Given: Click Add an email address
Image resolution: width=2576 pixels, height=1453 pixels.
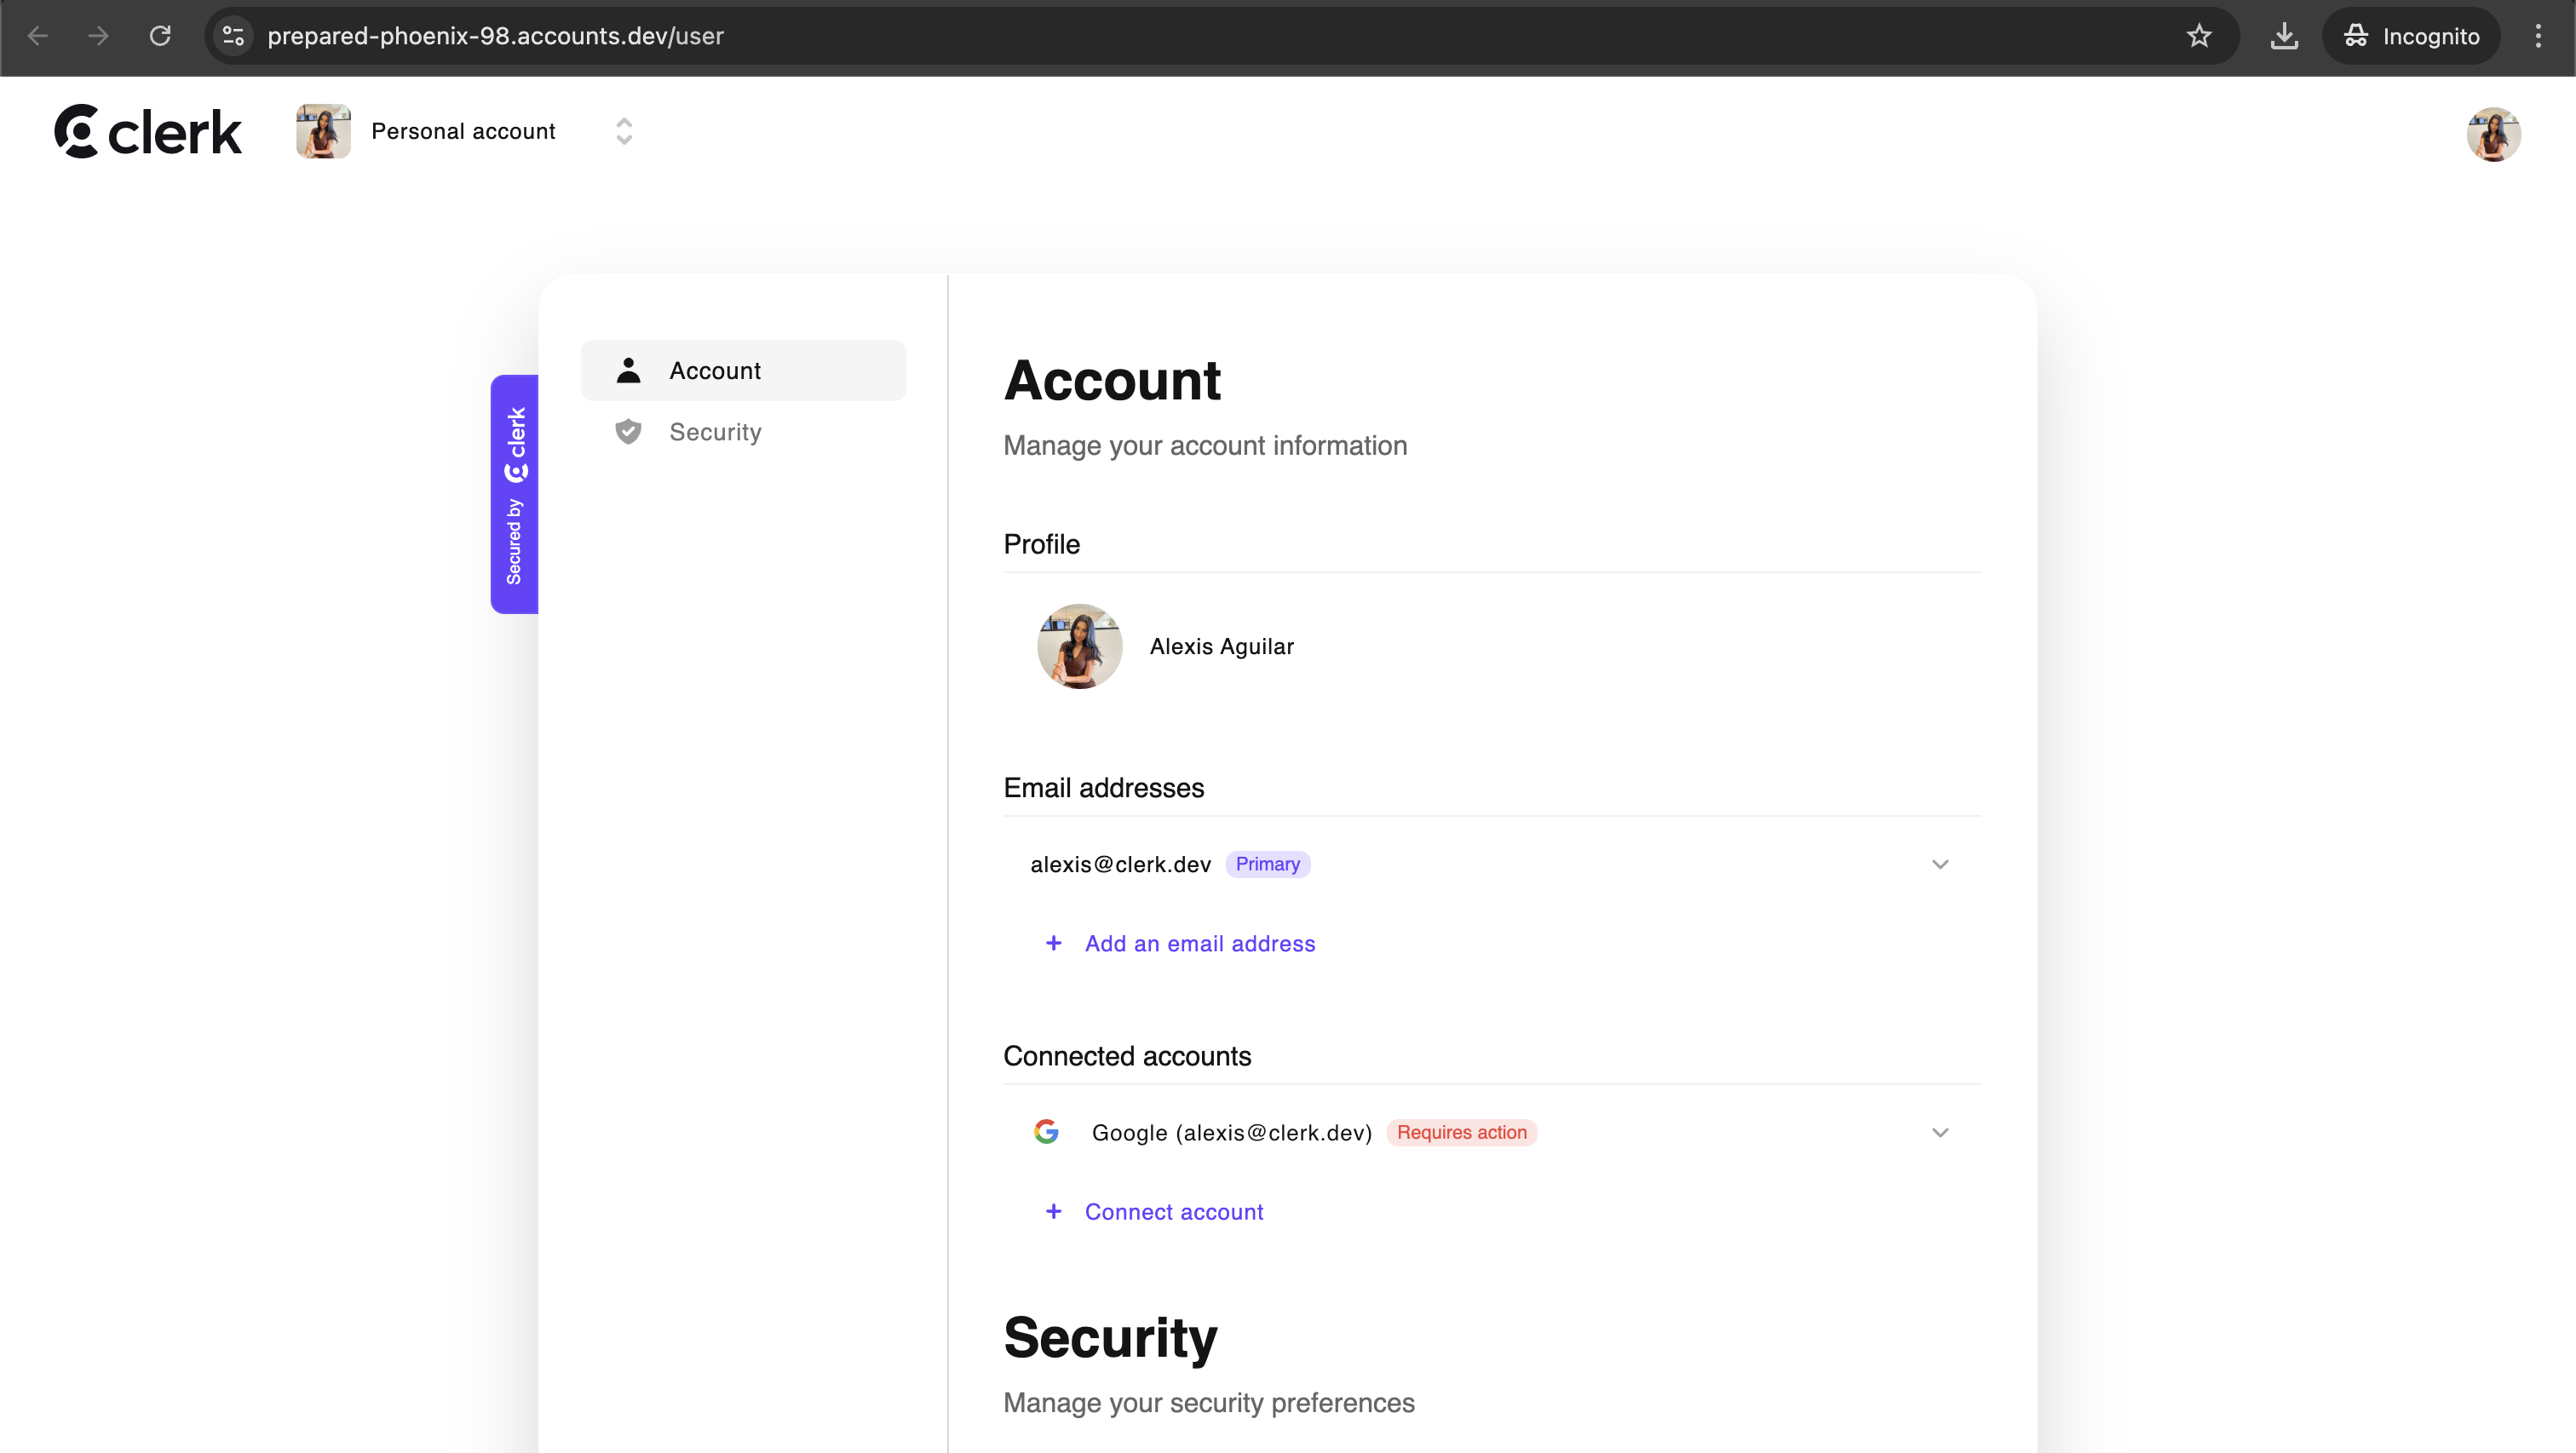Looking at the screenshot, I should [x=1200, y=943].
